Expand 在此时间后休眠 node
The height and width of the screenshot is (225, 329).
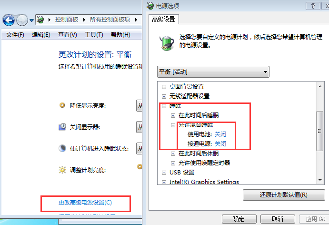coord(173,154)
